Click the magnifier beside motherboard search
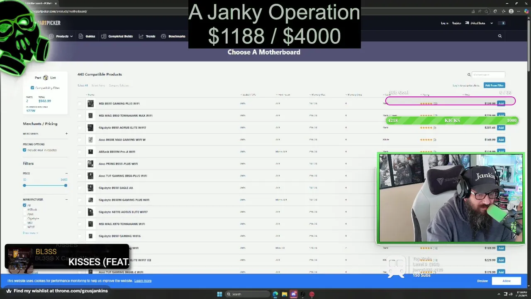Image resolution: width=531 pixels, height=299 pixels. tap(469, 75)
